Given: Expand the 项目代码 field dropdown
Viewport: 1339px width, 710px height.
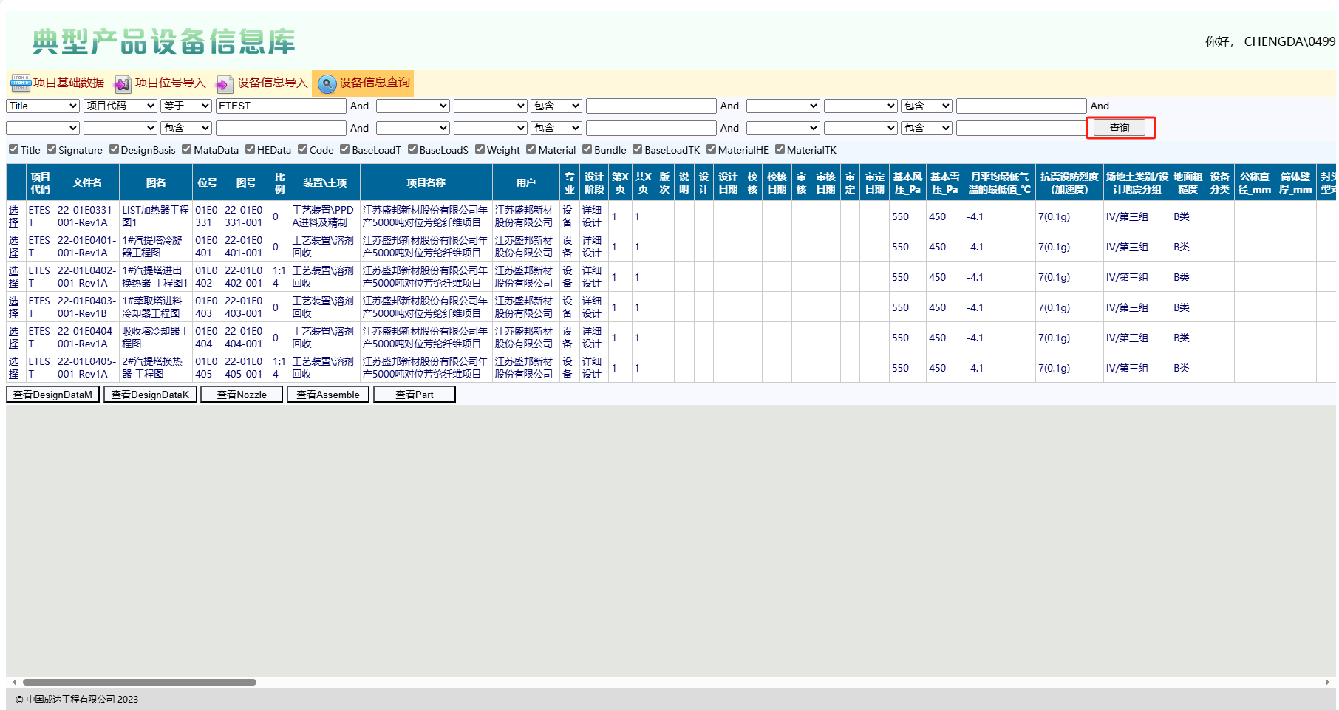Looking at the screenshot, I should click(120, 106).
